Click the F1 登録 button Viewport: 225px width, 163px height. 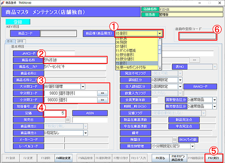click(10, 158)
